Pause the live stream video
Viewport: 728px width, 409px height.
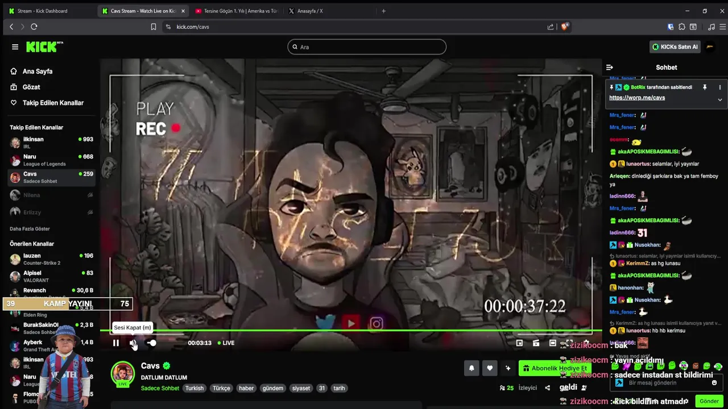click(x=116, y=343)
